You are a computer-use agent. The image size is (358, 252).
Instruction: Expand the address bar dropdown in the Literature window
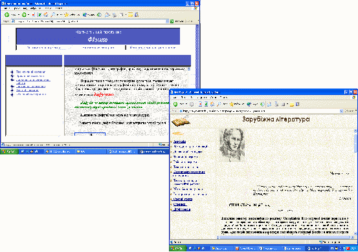[x=341, y=111]
